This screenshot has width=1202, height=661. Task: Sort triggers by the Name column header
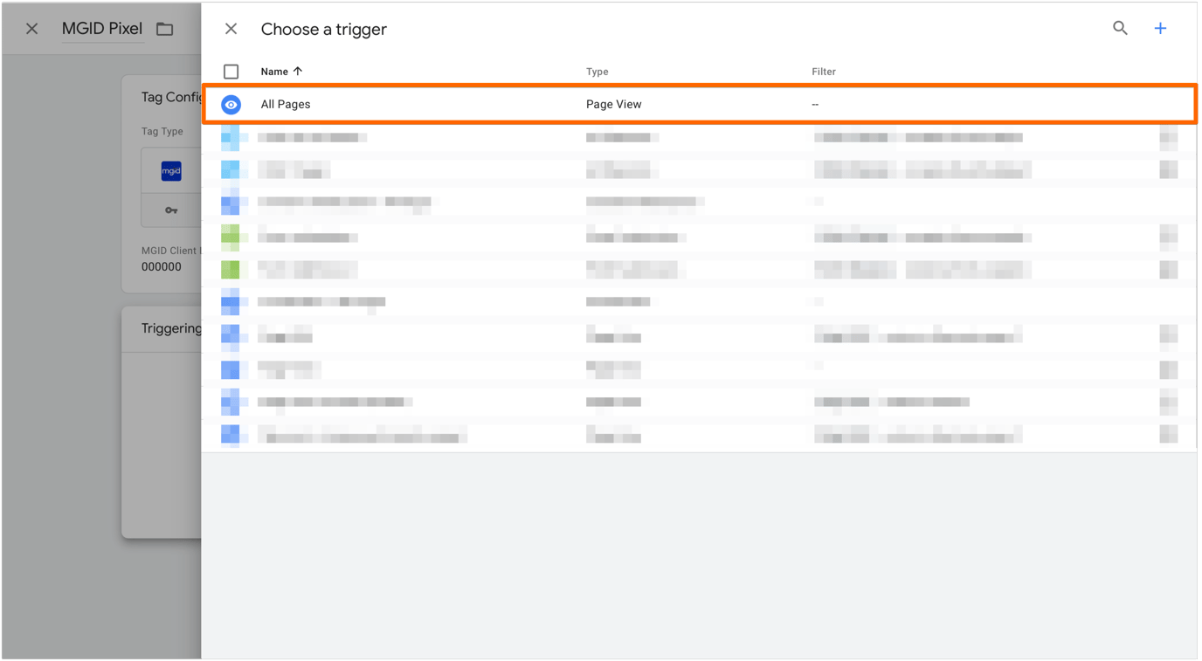[273, 71]
